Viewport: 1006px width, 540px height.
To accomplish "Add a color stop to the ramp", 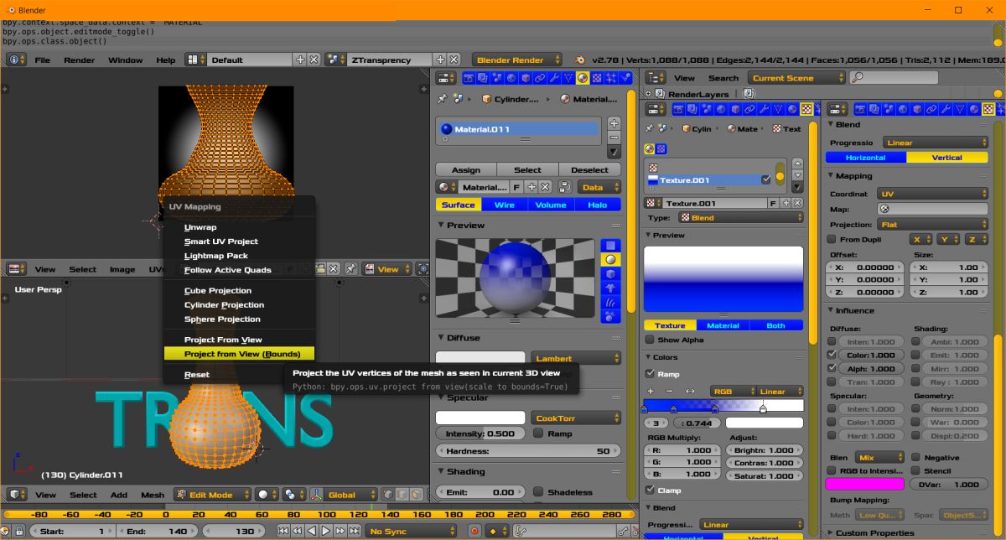I will pos(651,392).
